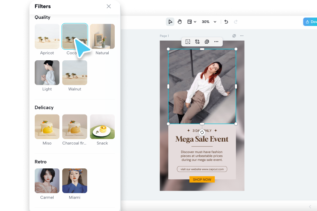Apply the Miami retro filter

(x=75, y=181)
